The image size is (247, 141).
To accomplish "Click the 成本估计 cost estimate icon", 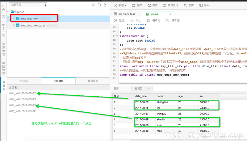I will tap(168, 20).
